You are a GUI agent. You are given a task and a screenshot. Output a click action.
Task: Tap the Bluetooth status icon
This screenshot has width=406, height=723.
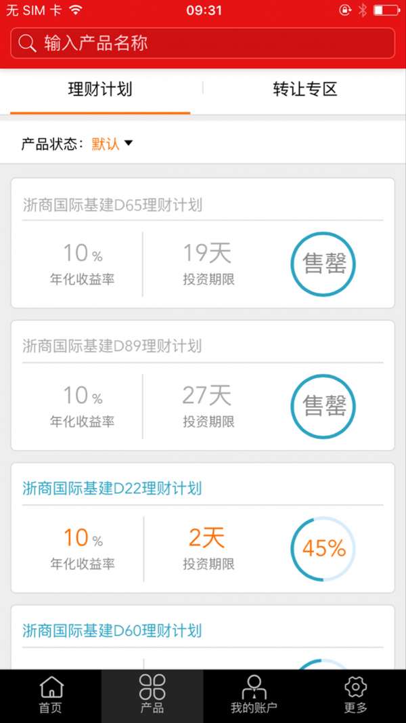tap(363, 10)
